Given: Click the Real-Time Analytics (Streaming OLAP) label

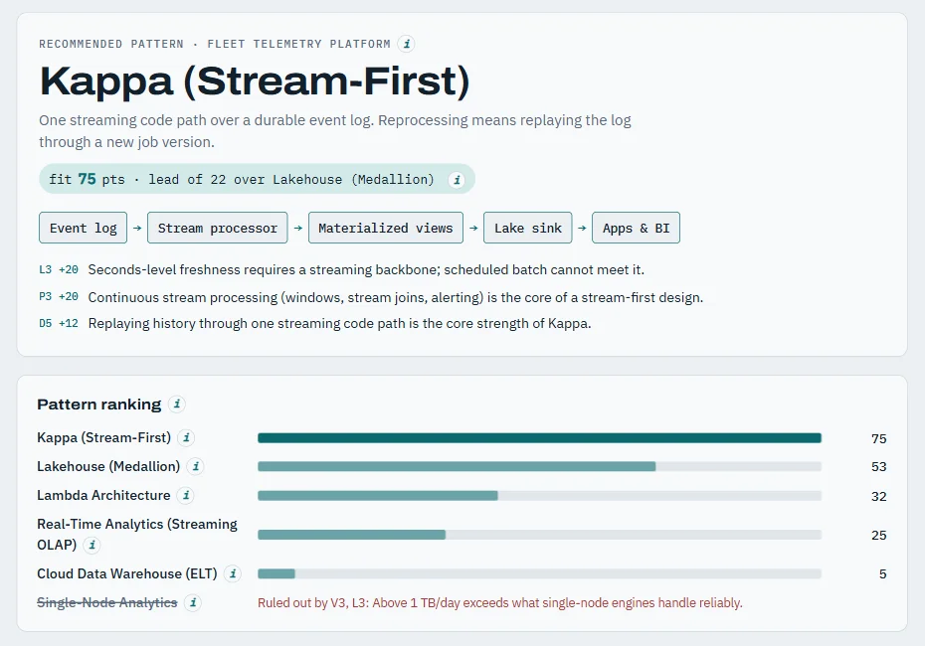Looking at the screenshot, I should click(137, 534).
